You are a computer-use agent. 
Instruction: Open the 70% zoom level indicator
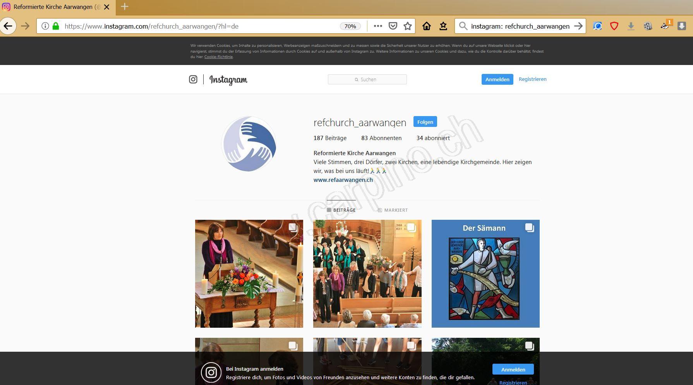[350, 26]
